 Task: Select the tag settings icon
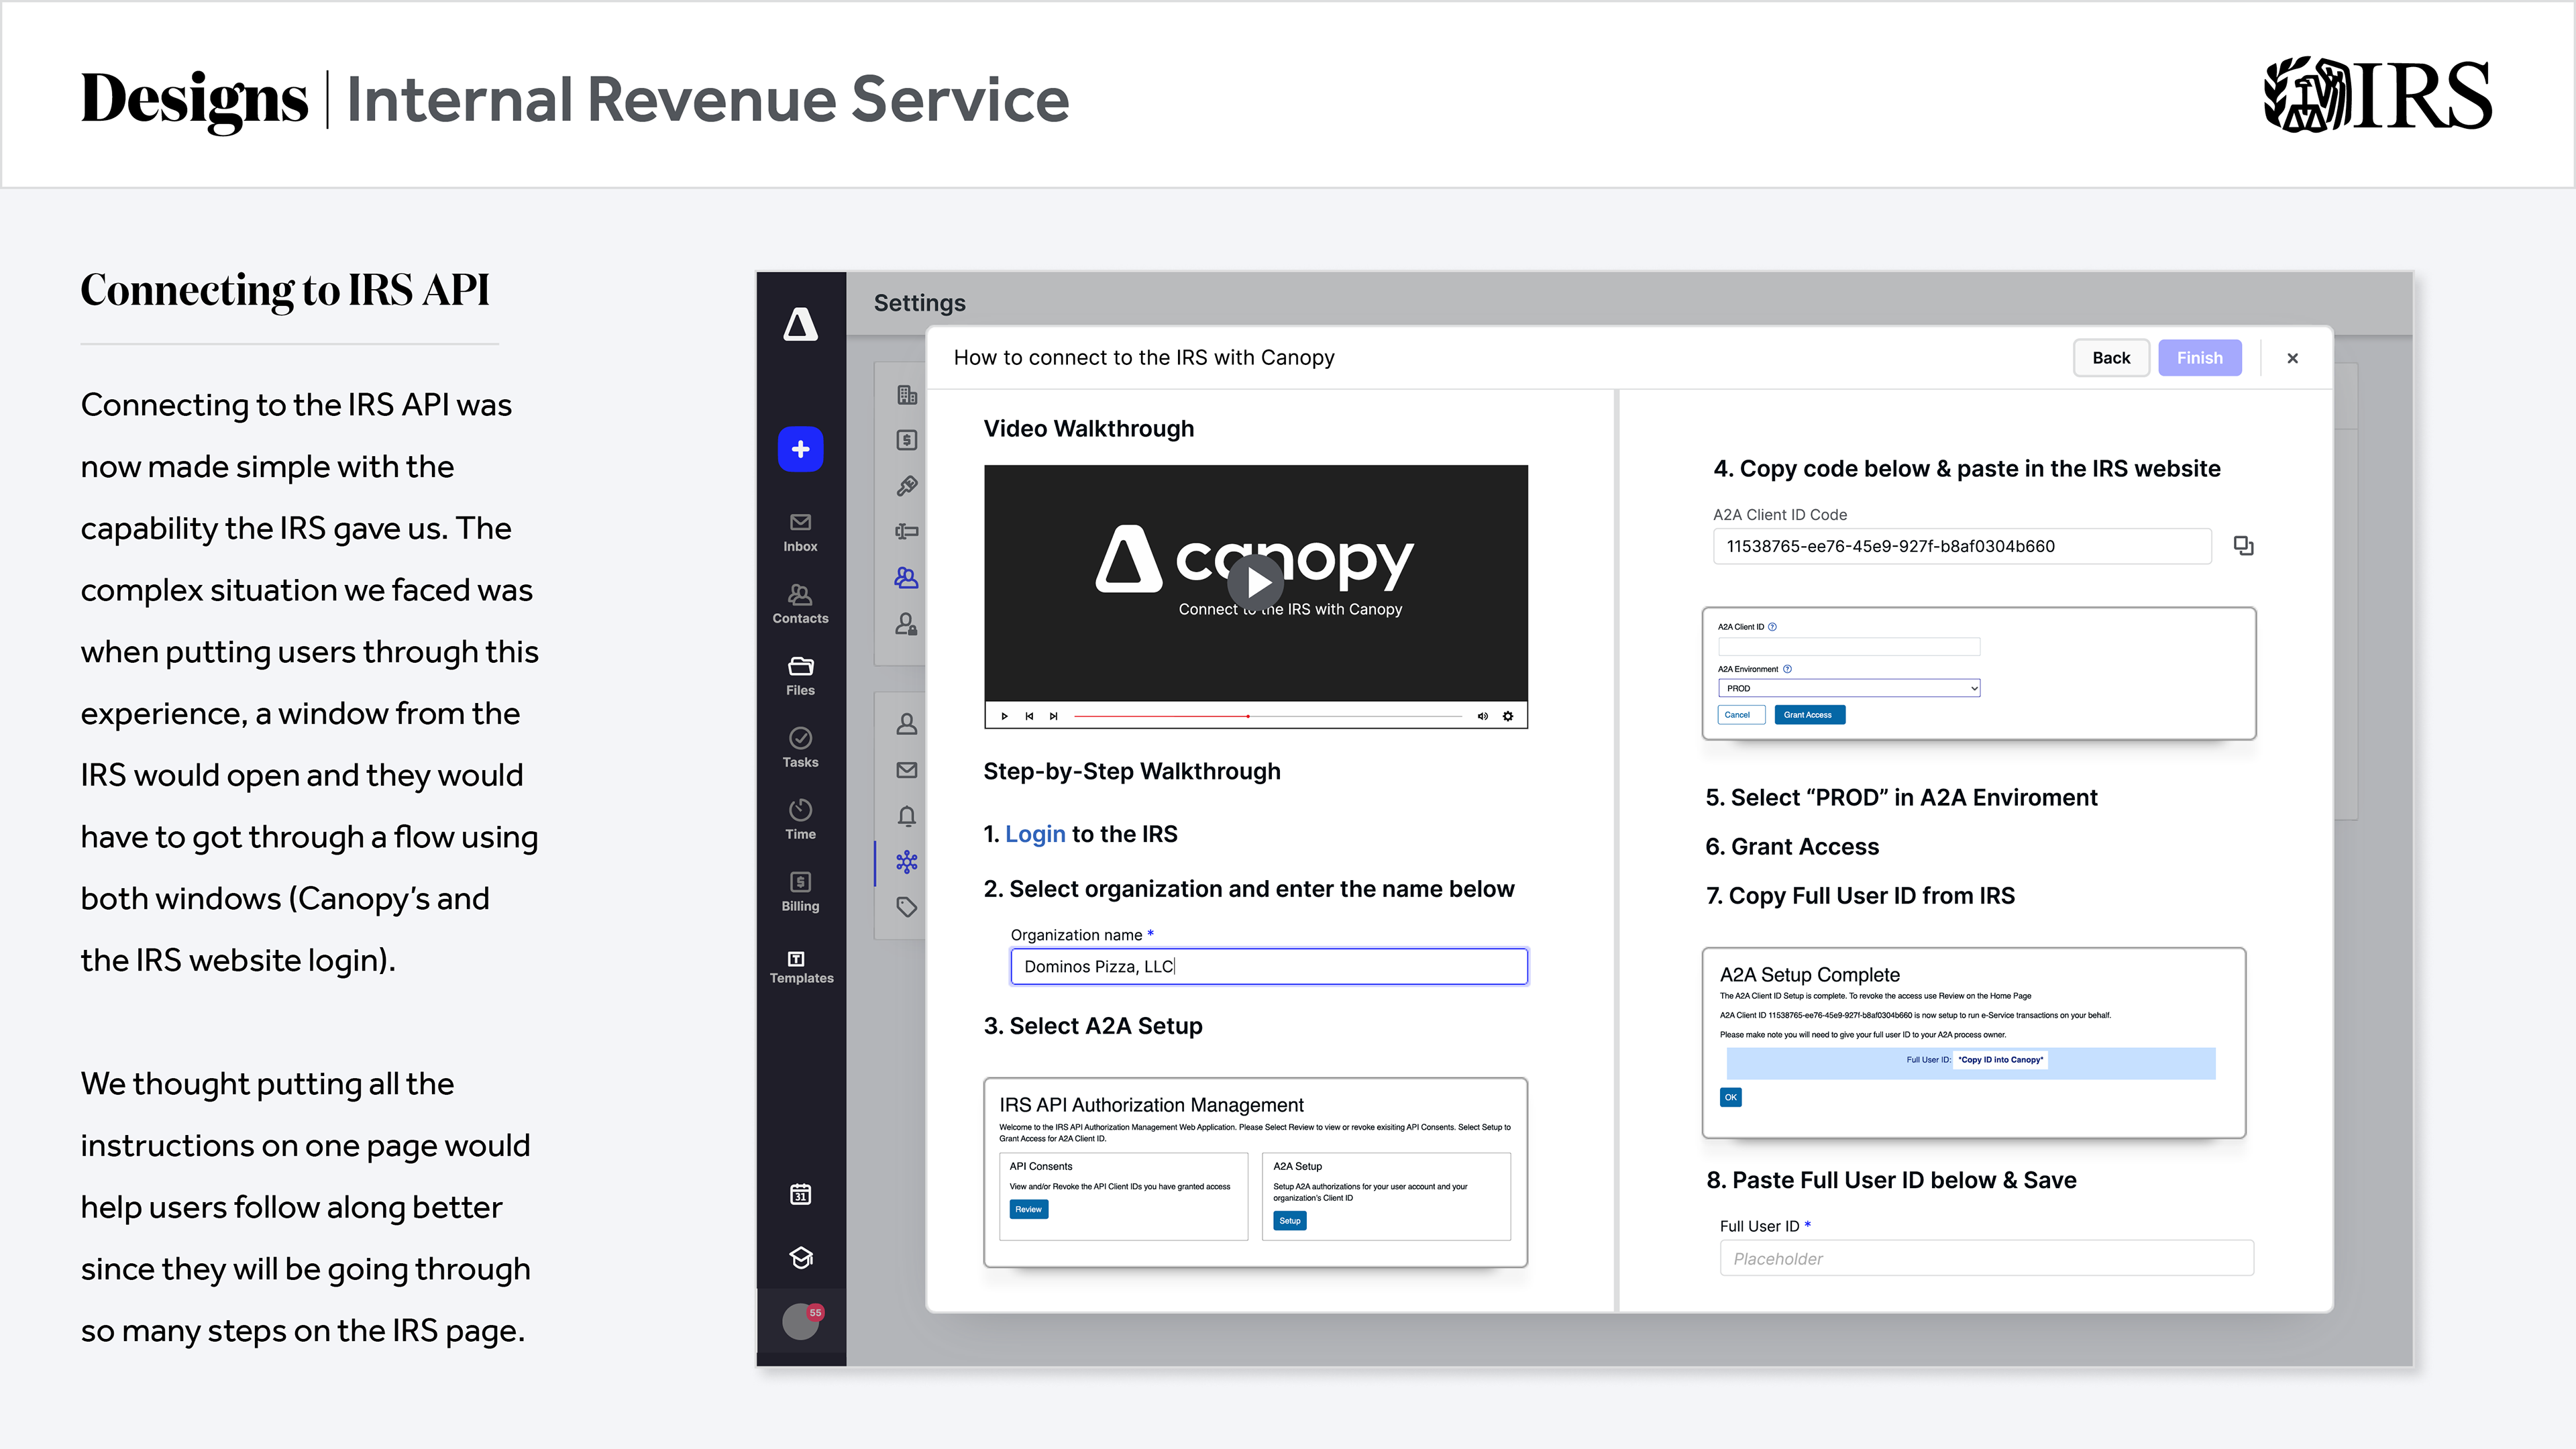pos(907,907)
